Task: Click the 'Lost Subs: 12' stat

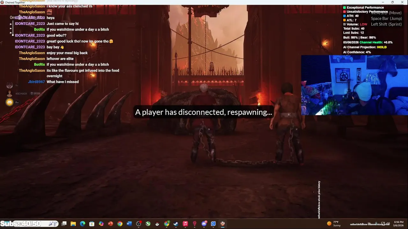Action: tap(353, 33)
